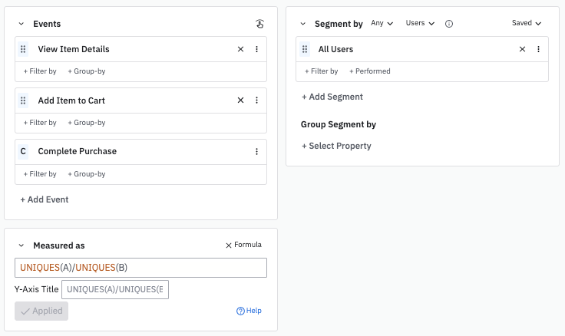The image size is (565, 336).
Task: Open the Help link in Measured as
Action: pos(249,311)
